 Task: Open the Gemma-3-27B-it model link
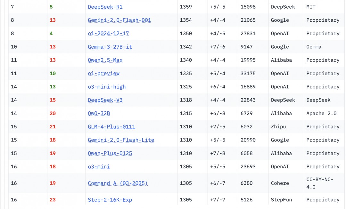[x=110, y=47]
